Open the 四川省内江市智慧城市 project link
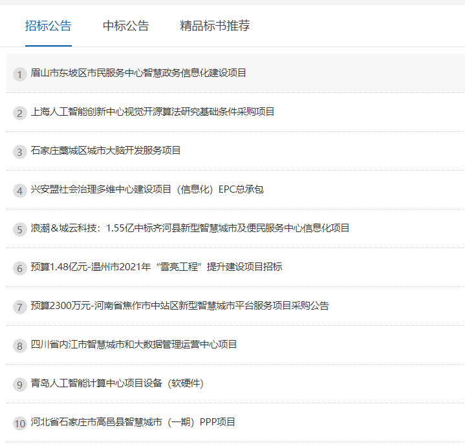The height and width of the screenshot is (448, 465). click(134, 345)
